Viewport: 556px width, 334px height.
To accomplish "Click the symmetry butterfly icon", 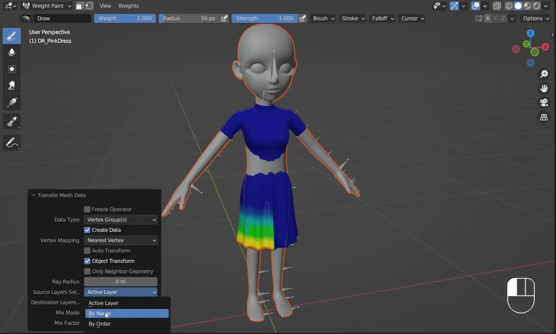I will click(x=479, y=18).
